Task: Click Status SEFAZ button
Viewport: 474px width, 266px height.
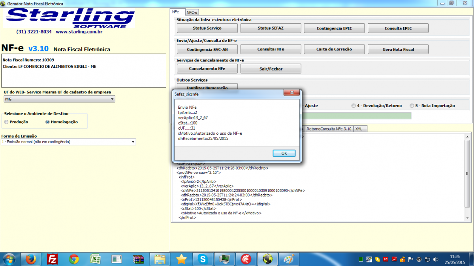Action: [271, 28]
